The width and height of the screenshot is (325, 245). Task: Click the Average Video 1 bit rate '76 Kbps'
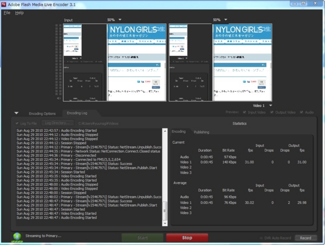click(x=230, y=203)
